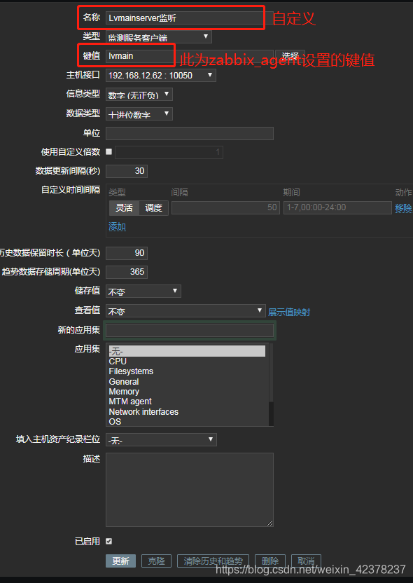Image resolution: width=413 pixels, height=583 pixels.
Task: Select the 灵活 interval type toggle
Action: coord(124,208)
